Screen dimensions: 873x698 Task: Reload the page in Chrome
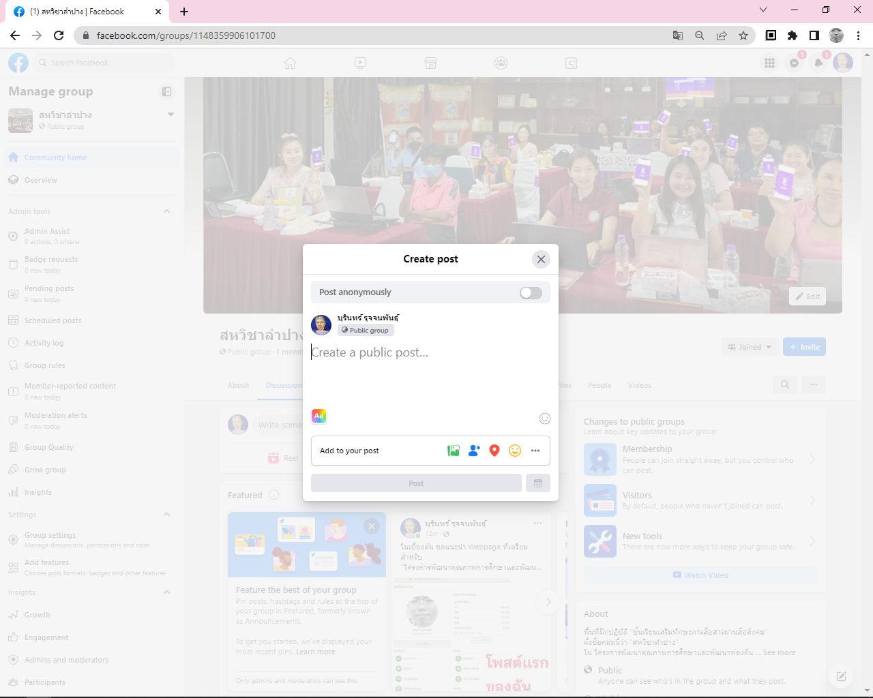pyautogui.click(x=59, y=35)
